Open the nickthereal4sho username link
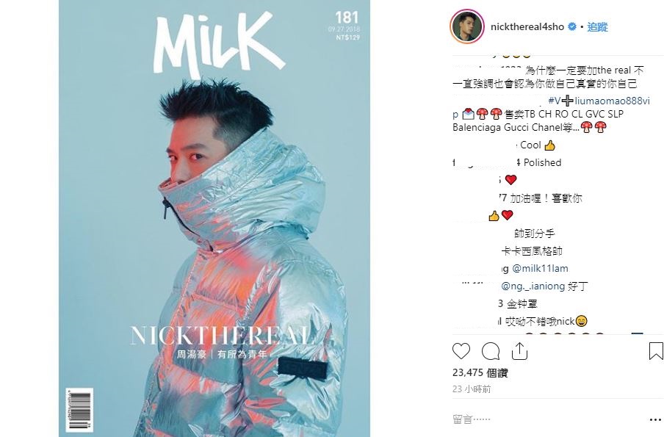 (x=527, y=26)
